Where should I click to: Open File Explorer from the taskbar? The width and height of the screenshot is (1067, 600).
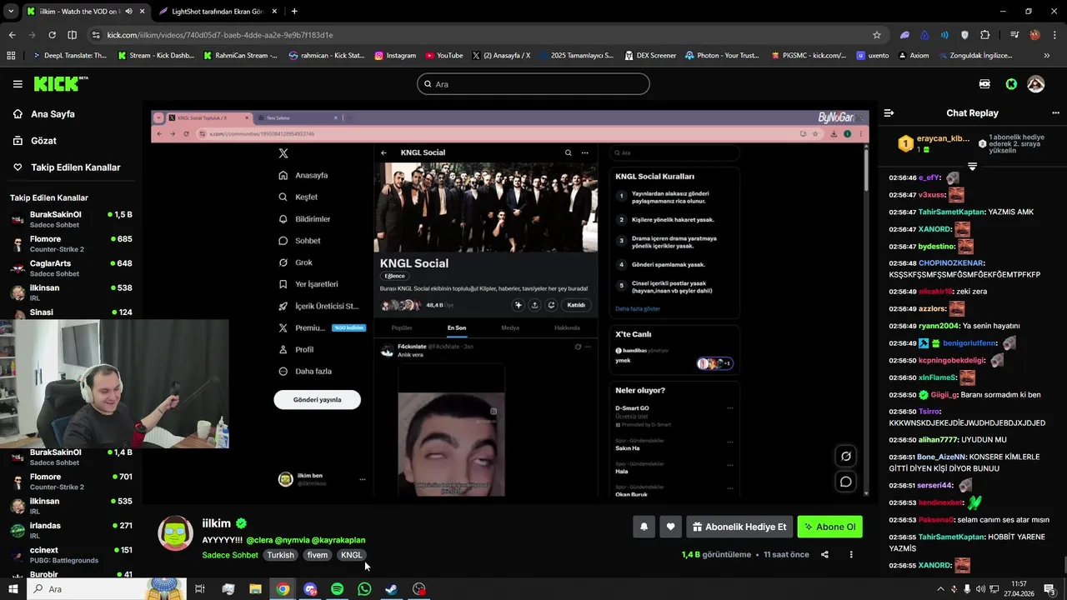point(255,589)
